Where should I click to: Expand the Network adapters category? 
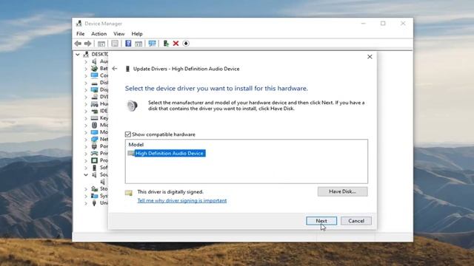click(x=86, y=140)
